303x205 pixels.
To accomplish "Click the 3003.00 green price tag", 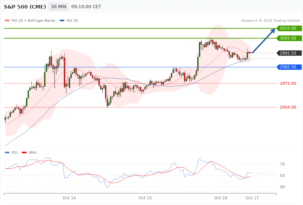I will point(289,38).
